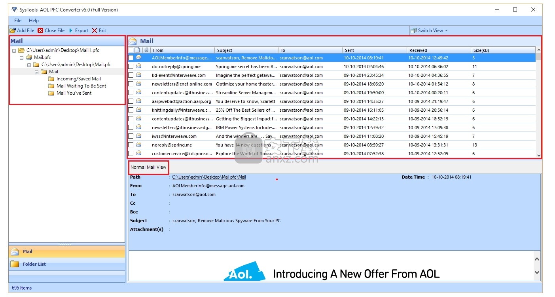Open the C:\Users\admin\Desktop\Mail.pfc\Mail path link

(209, 177)
